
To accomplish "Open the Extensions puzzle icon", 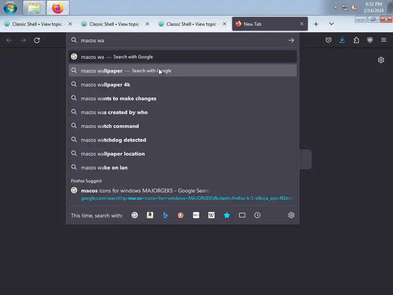I will pyautogui.click(x=356, y=40).
